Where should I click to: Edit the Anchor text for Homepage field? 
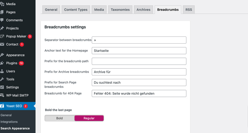[x=139, y=51]
